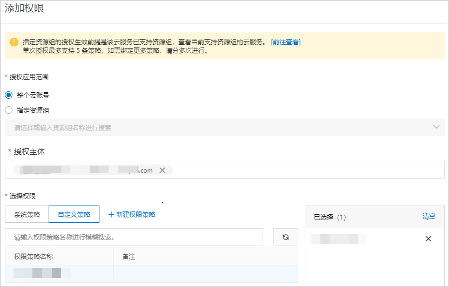Image resolution: width=449 pixels, height=287 pixels.
Task: Click 清空 to clear selected policies
Action: click(428, 216)
